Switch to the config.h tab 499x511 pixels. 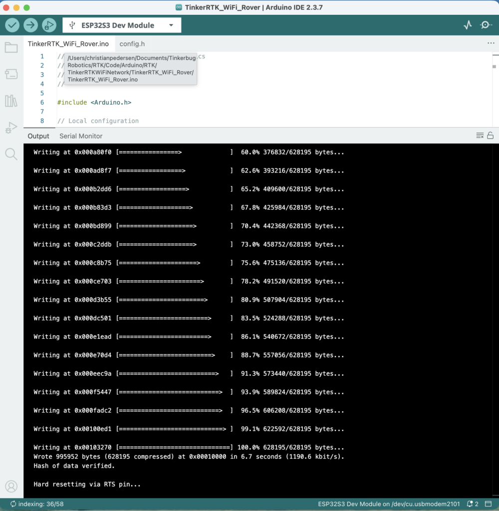[132, 44]
